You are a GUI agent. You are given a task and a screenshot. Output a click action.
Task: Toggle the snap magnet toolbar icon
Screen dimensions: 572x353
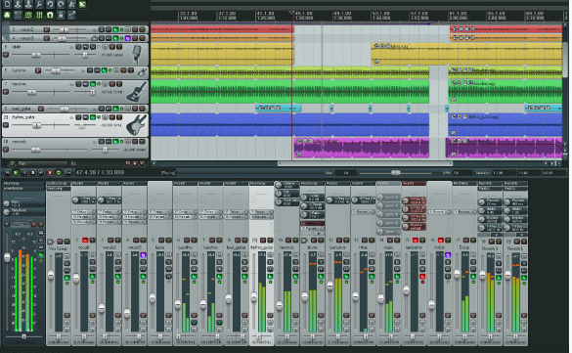coord(50,15)
